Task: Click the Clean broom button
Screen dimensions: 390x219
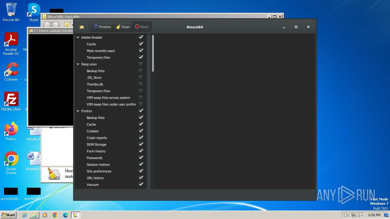Action: coord(123,27)
